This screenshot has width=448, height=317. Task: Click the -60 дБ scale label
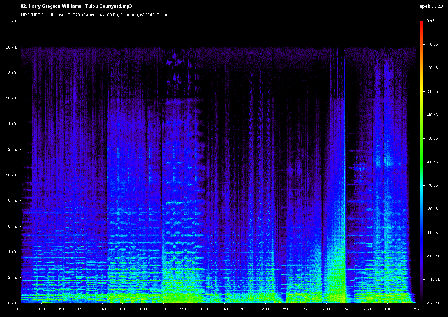click(x=432, y=162)
